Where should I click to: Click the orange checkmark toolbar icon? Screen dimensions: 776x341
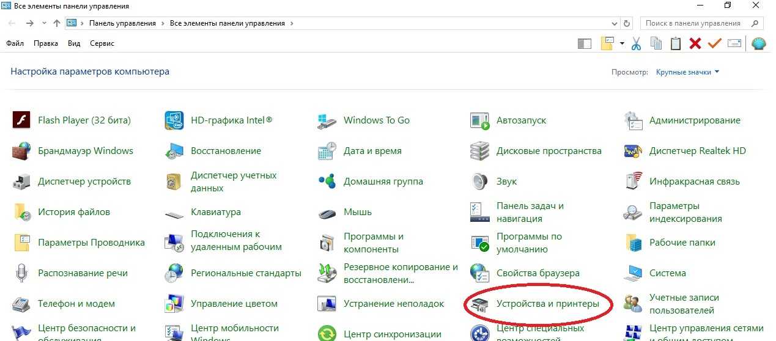pos(715,43)
